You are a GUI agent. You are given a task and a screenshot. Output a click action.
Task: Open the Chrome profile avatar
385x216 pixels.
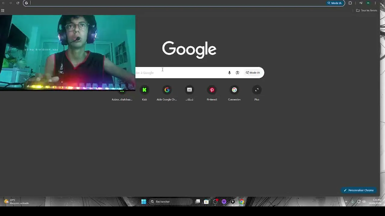pyautogui.click(x=368, y=3)
